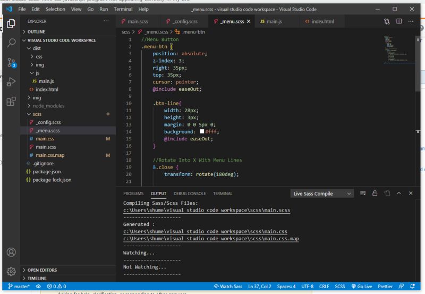Viewport: 425px width, 294px height.
Task: Switch to TERMINAL panel tab
Action: [223, 194]
